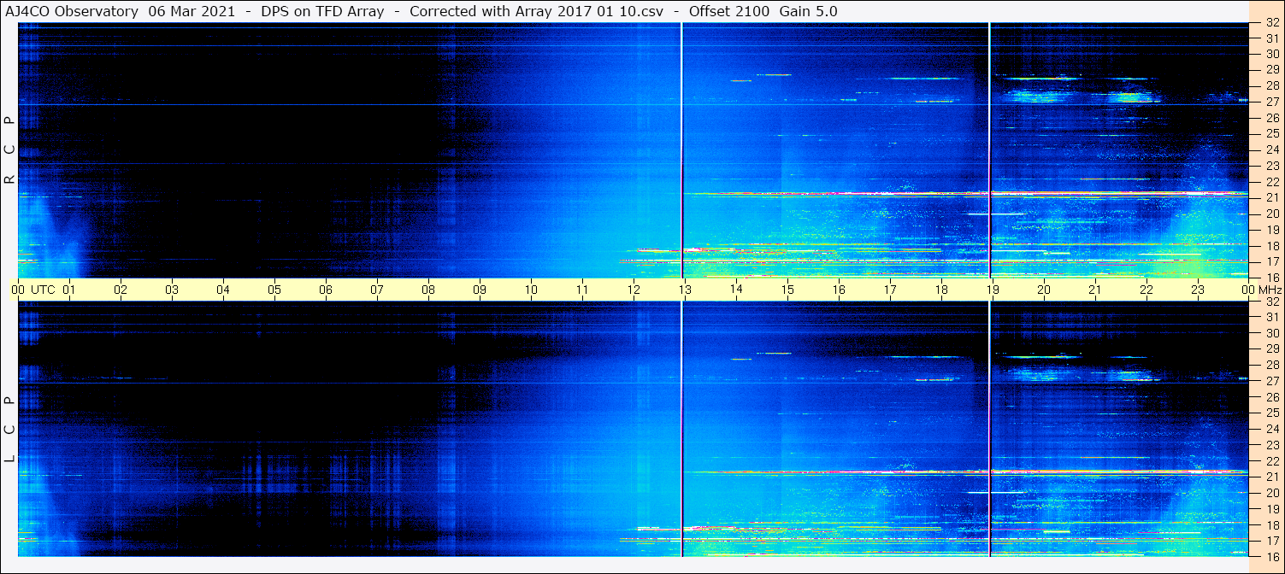Pick the 22 MHz label of RCP panel

tap(1272, 182)
